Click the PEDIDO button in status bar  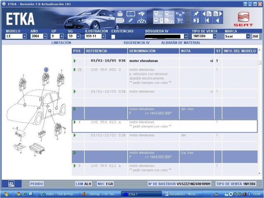(37, 184)
